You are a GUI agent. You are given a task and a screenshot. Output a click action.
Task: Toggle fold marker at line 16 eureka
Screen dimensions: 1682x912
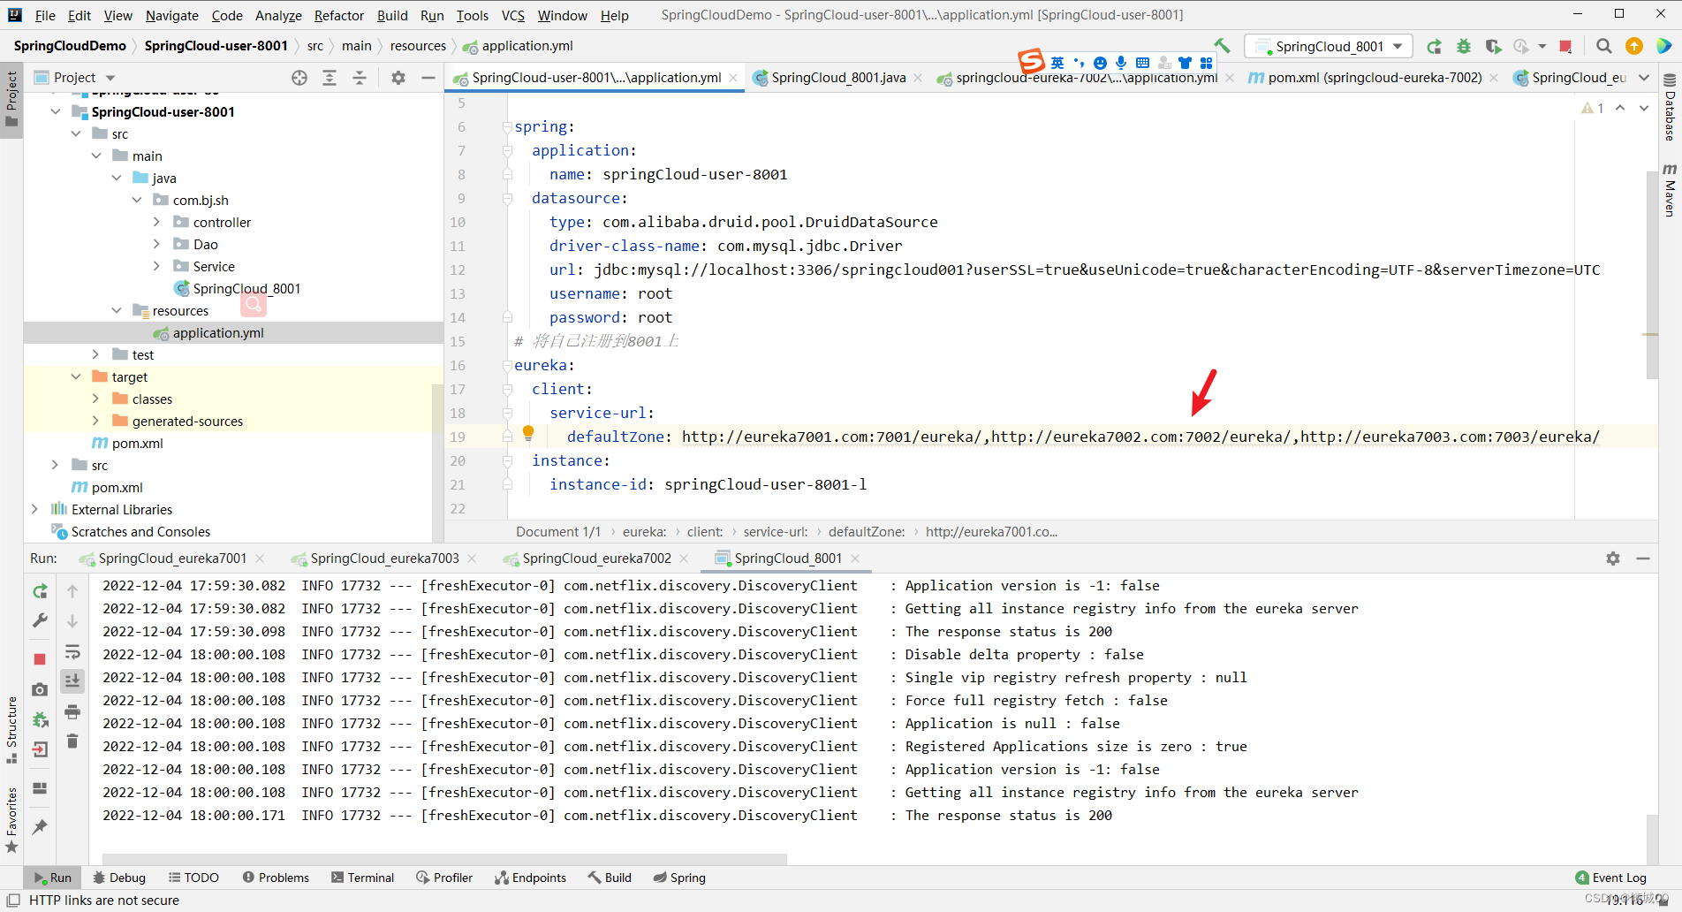coord(507,365)
